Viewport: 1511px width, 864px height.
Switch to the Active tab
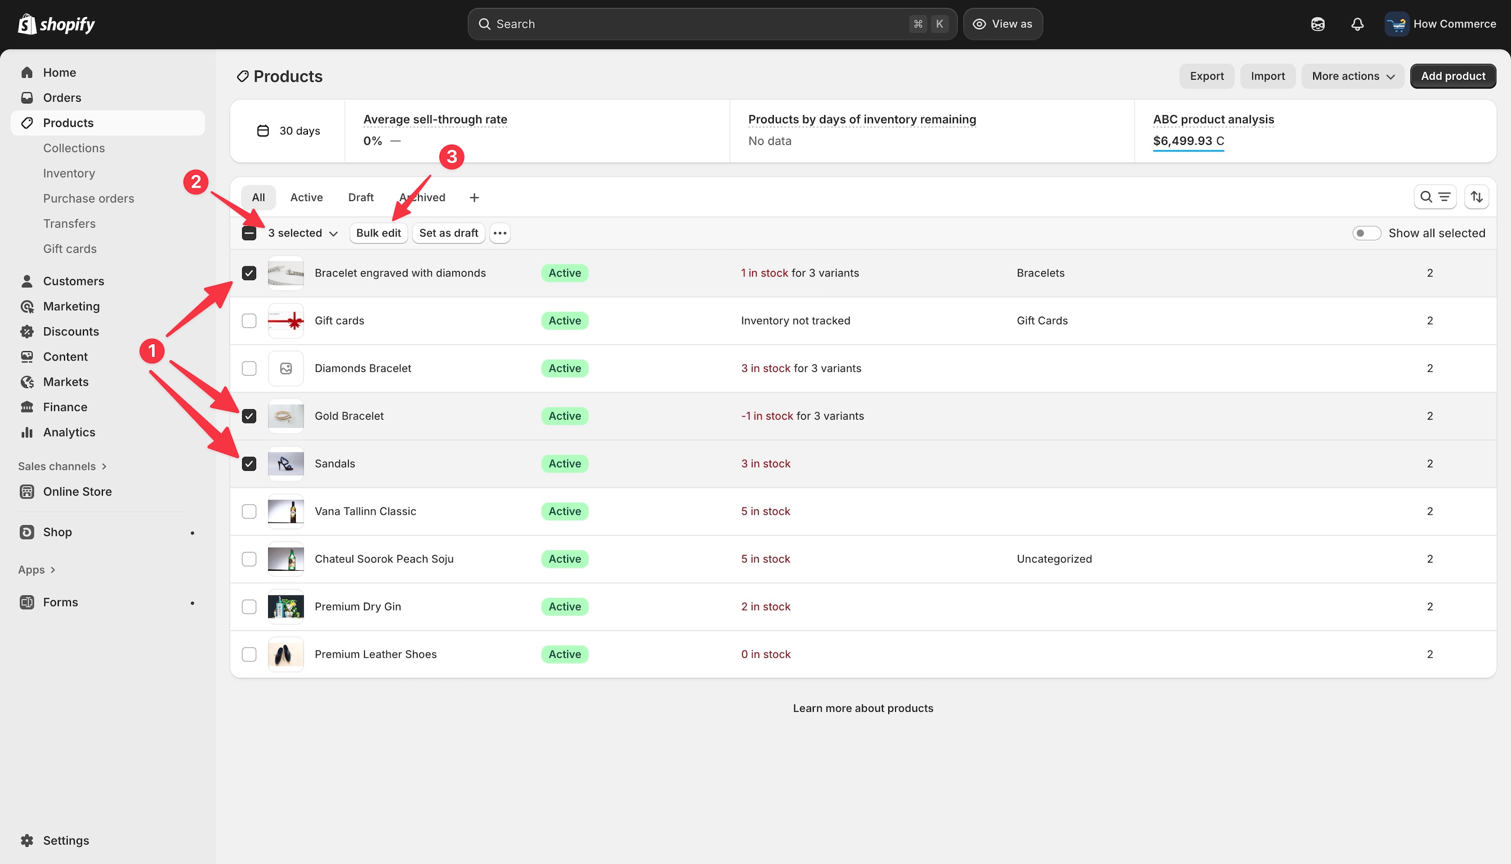306,198
